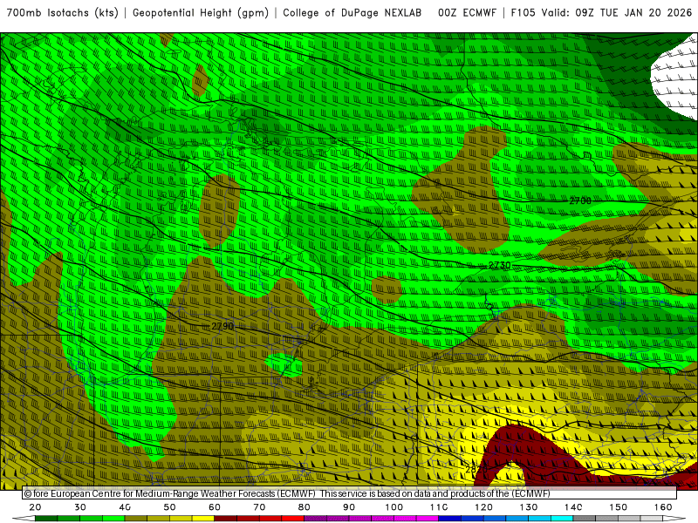Click the 'Valid: 09Z TUE JAN 20 2026' text

tap(617, 13)
